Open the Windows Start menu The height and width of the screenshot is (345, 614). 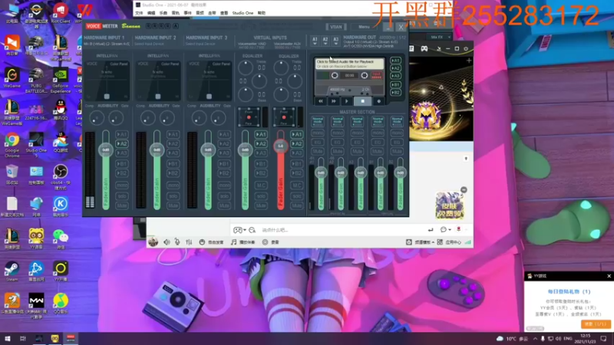[x=8, y=339]
